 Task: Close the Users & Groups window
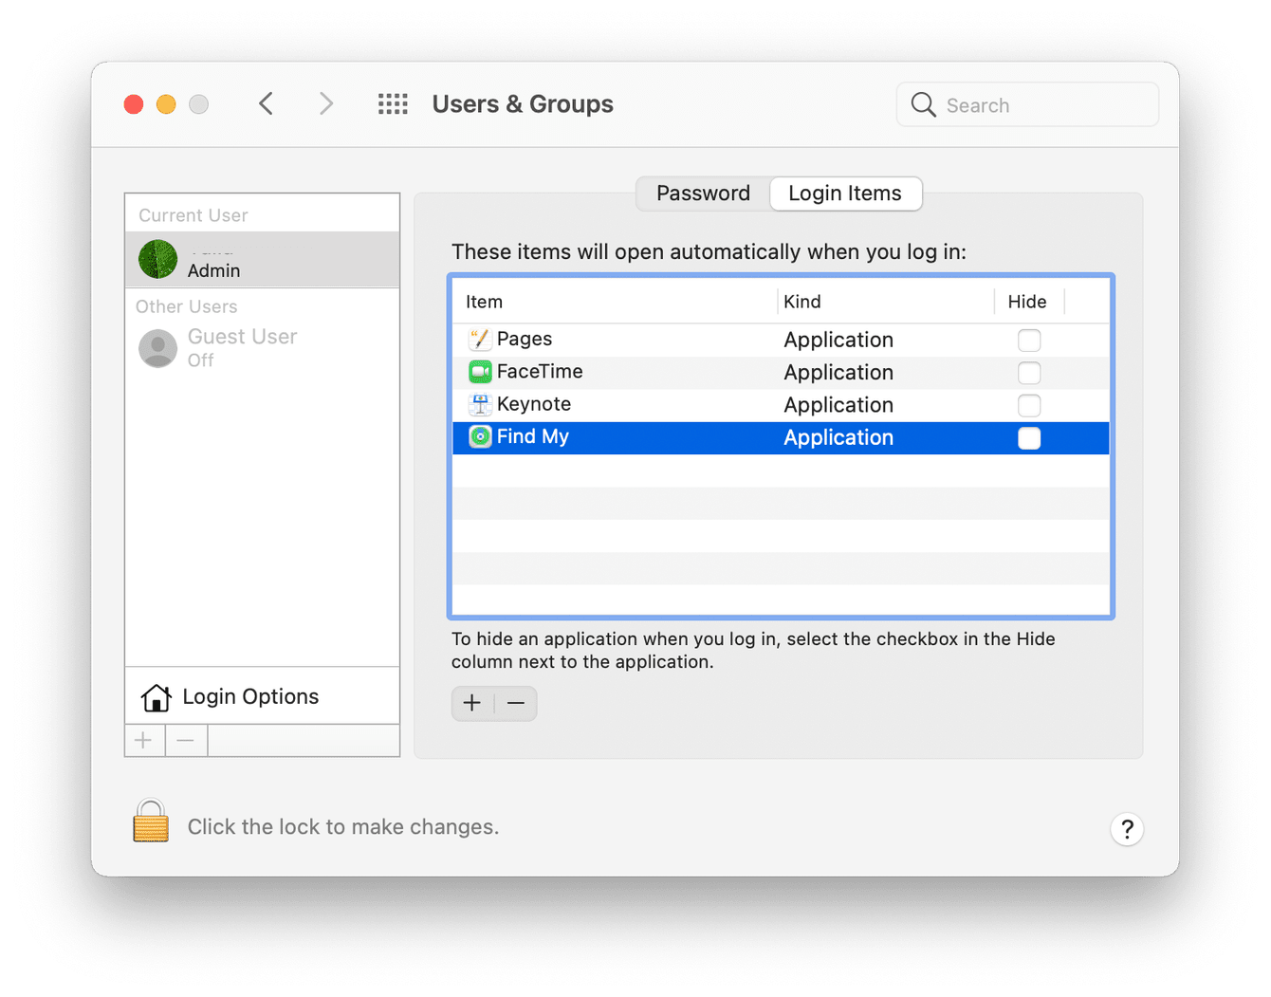click(134, 104)
